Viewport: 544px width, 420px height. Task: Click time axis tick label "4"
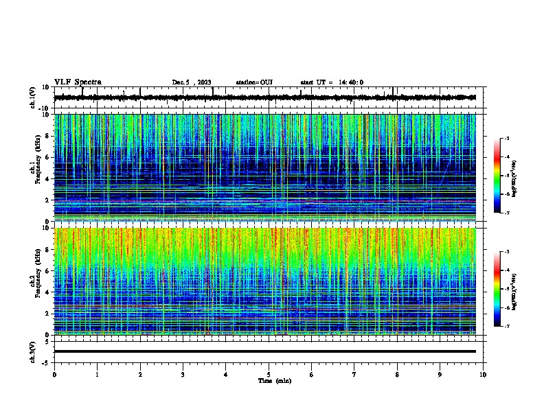pyautogui.click(x=226, y=375)
